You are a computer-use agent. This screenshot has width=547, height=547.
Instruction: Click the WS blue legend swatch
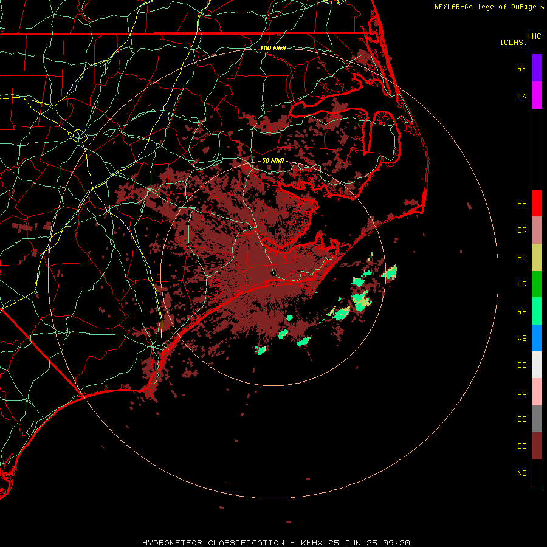coord(537,338)
